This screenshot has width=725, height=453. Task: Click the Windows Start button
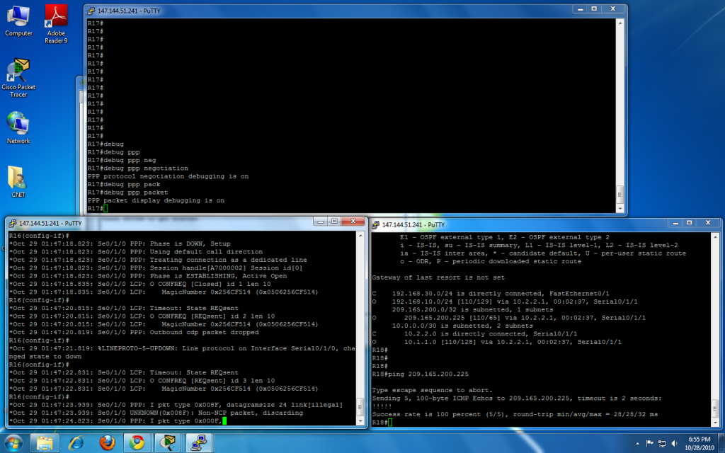pyautogui.click(x=14, y=442)
